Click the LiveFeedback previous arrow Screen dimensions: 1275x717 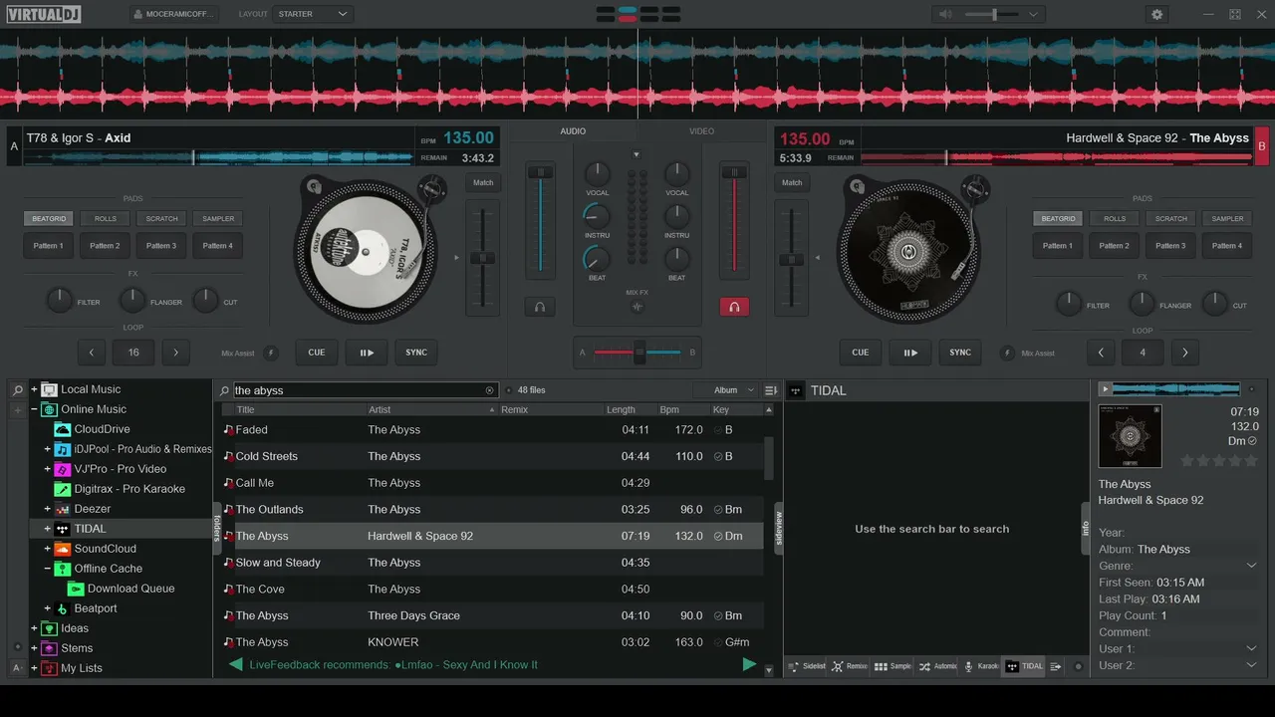236,664
